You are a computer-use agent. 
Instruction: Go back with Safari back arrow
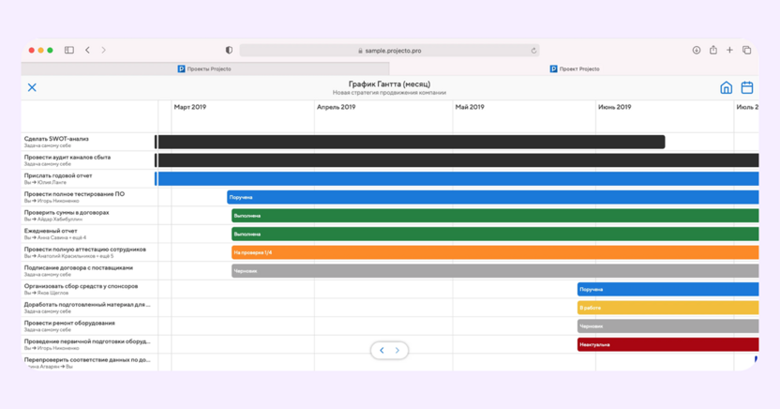[87, 50]
